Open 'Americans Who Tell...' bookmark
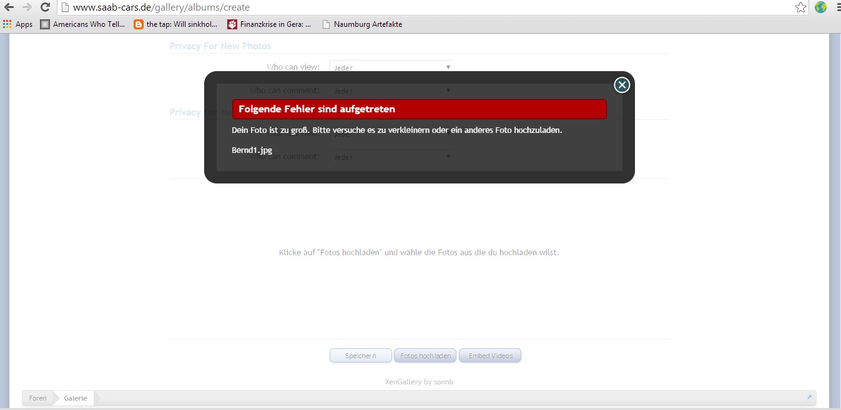Viewport: 841px width, 410px height. pyautogui.click(x=83, y=24)
